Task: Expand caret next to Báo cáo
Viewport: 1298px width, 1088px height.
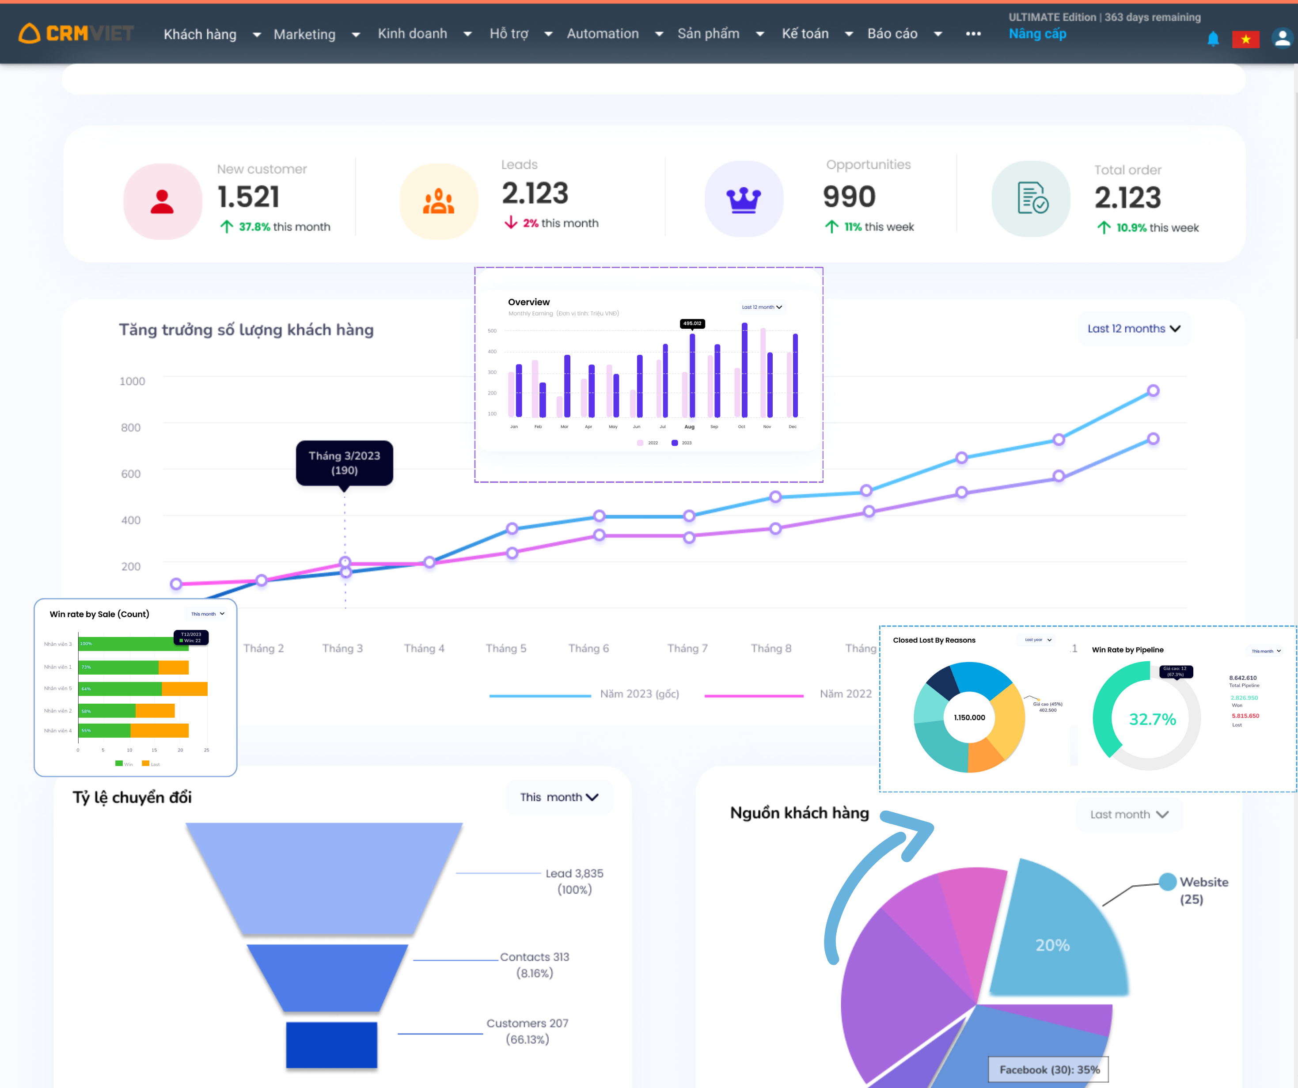Action: coord(937,34)
